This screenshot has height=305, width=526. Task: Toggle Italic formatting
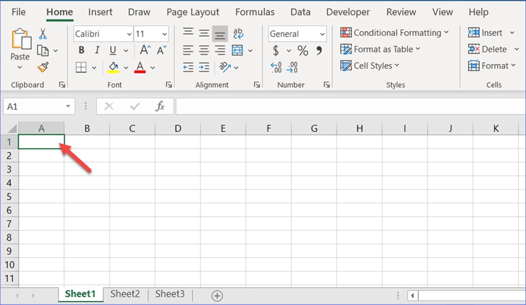pos(97,50)
